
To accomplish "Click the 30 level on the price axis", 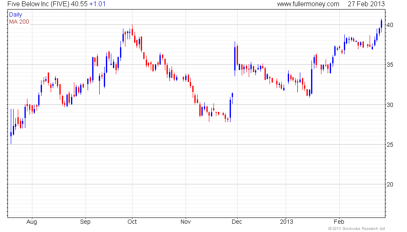I will 390,104.
